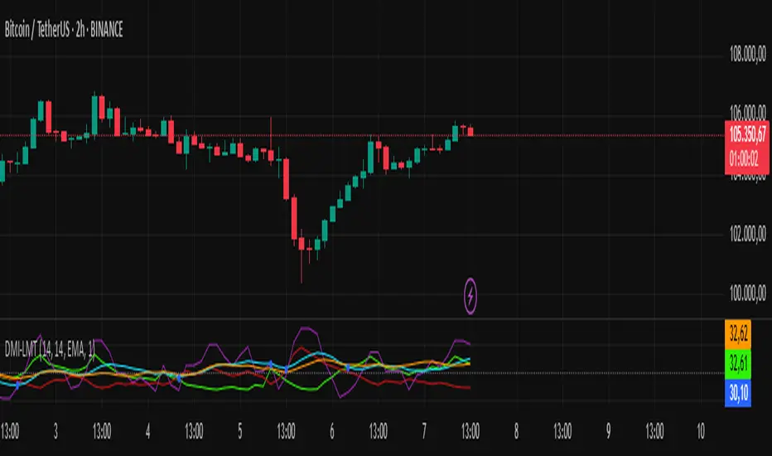
Task: Click the purple lightning bolt event icon
Action: [x=470, y=296]
